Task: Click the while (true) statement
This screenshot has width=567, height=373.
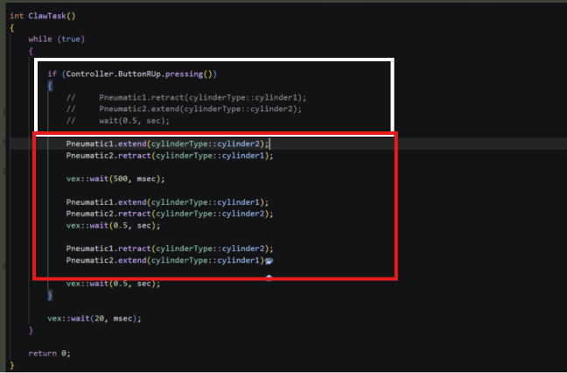Action: click(x=56, y=39)
